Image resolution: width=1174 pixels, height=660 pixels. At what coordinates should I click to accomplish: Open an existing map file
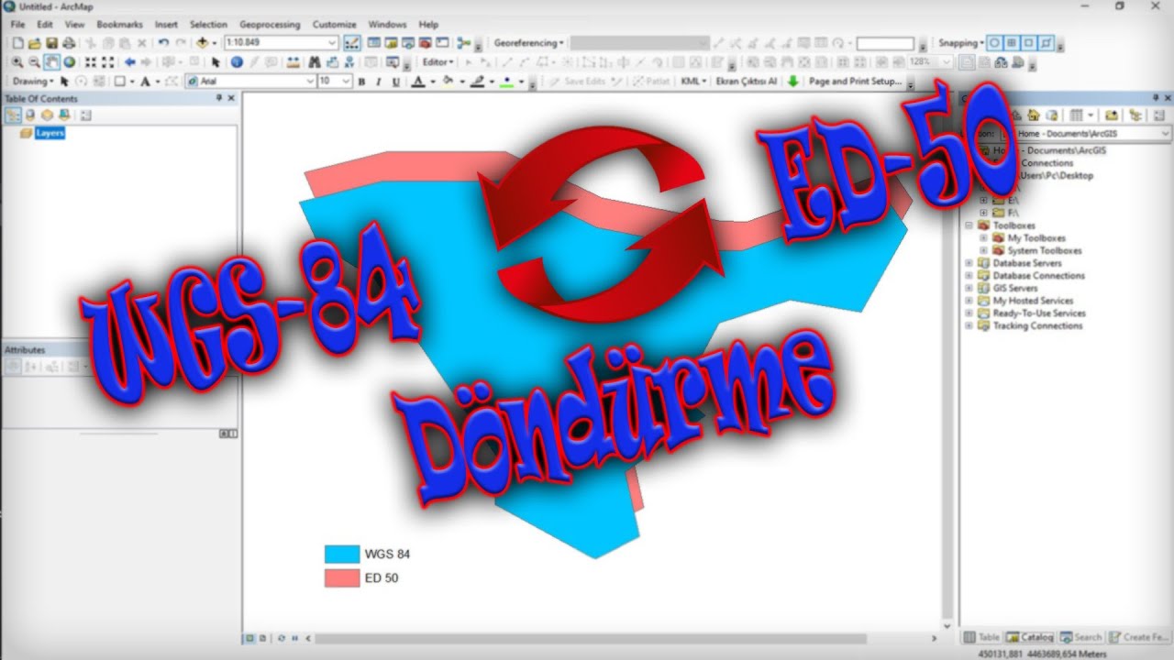click(35, 43)
